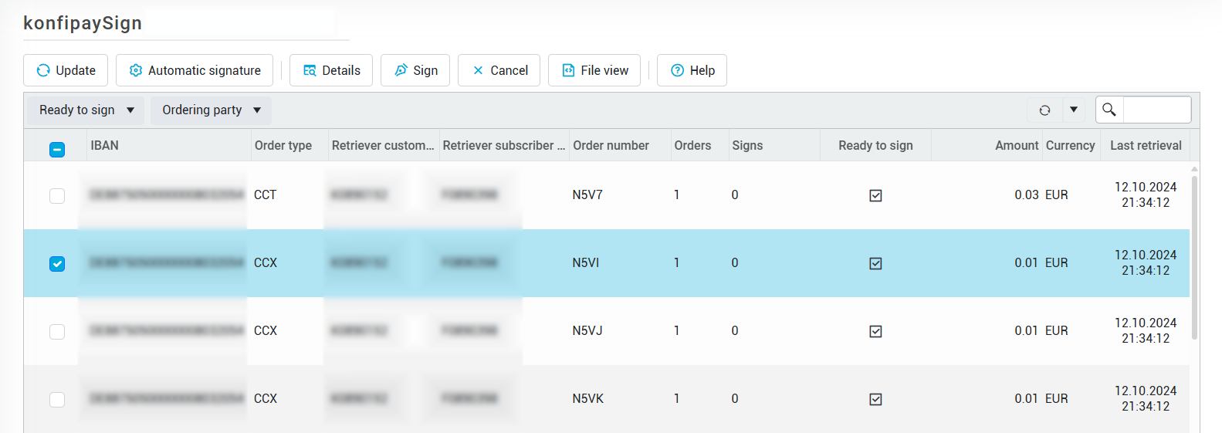
Task: Open File view
Action: tap(594, 70)
